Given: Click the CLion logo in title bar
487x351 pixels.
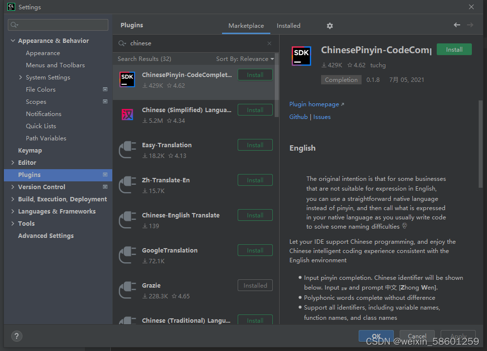Looking at the screenshot, I should 11,7.
